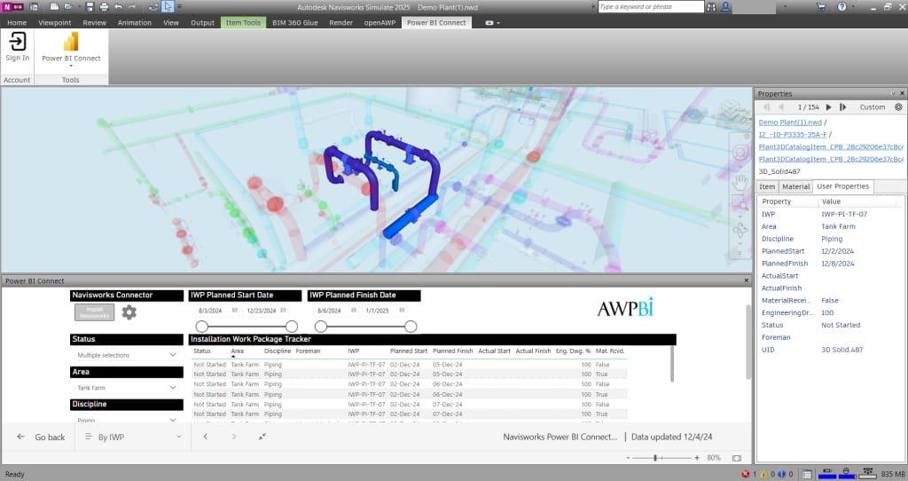Click the IWP Planned Start left slider handle

[x=201, y=327]
